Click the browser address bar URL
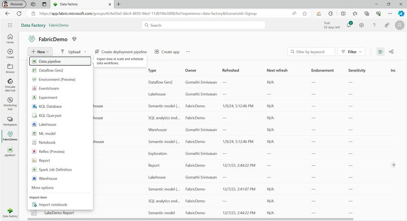 coord(148,13)
